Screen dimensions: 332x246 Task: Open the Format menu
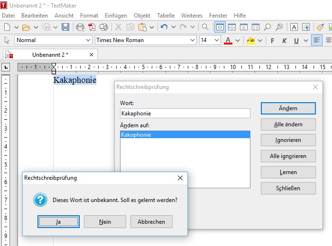point(89,15)
